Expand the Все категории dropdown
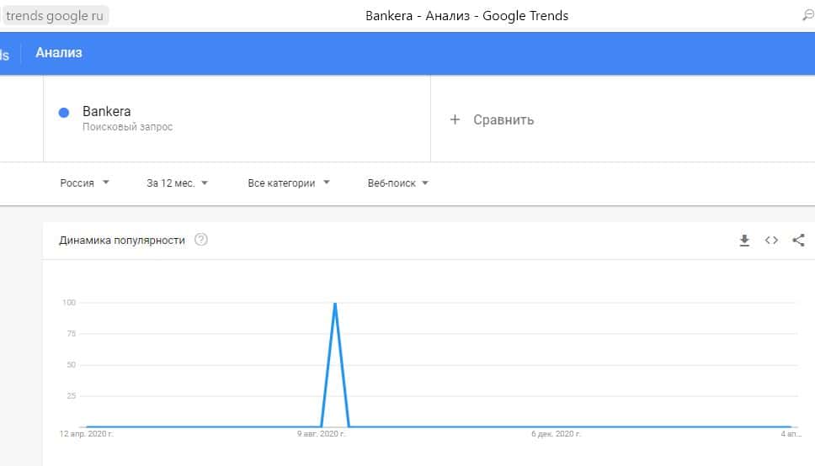815x466 pixels. tap(289, 183)
